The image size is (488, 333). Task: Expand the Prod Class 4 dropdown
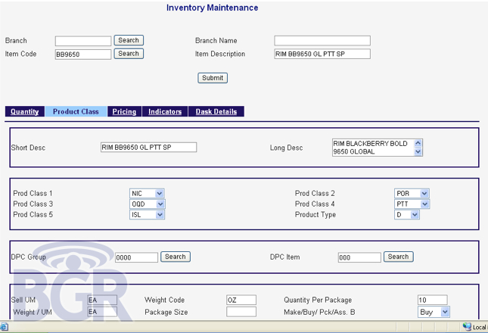(424, 204)
